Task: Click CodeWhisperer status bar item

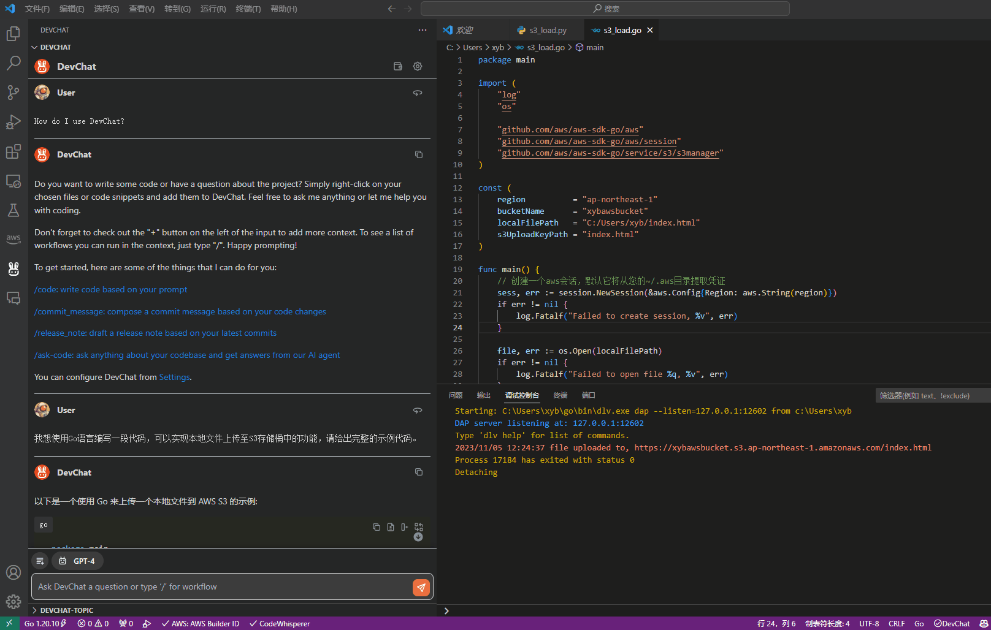Action: point(280,623)
